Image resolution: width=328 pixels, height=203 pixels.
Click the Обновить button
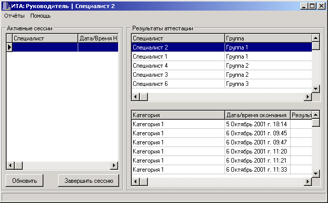coord(25,181)
